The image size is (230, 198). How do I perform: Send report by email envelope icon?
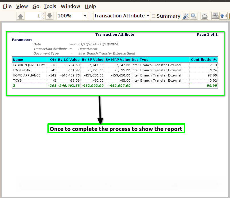pyautogui.click(x=223, y=16)
